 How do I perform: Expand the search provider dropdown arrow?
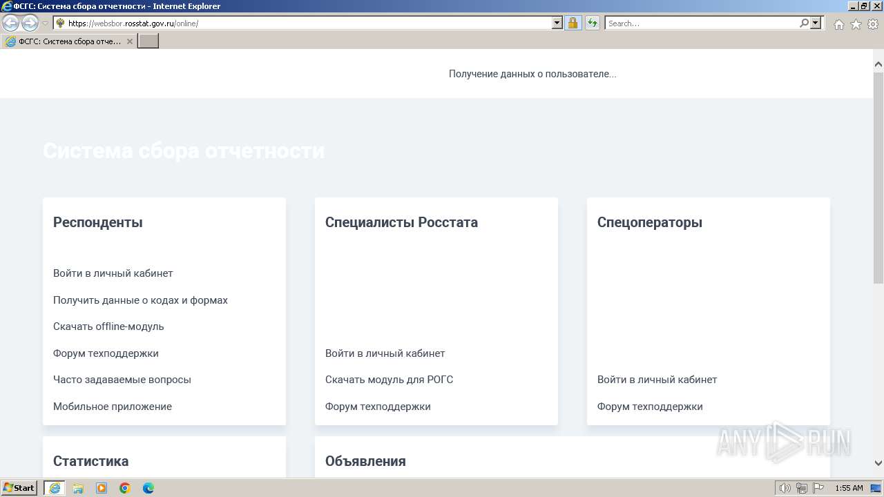click(x=816, y=23)
